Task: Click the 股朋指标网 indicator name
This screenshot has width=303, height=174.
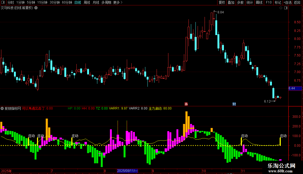Action: point(13,108)
